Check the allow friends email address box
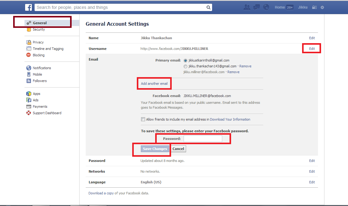This screenshot has width=348, height=206. point(143,119)
